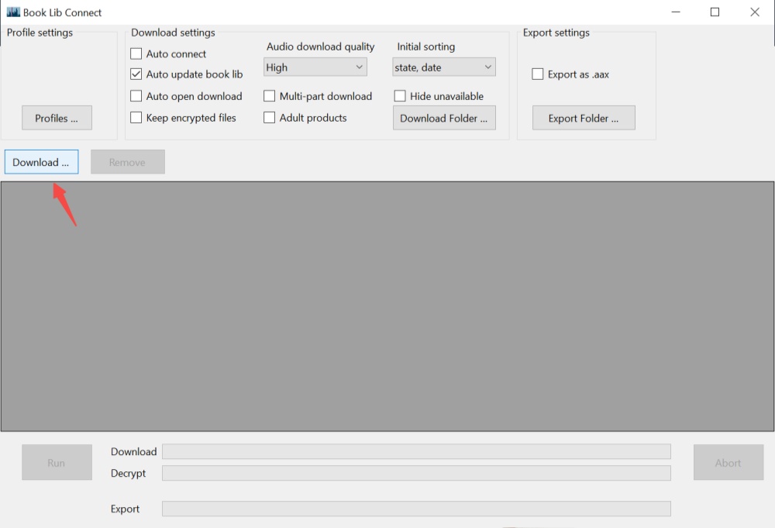Click inside the empty book list area
This screenshot has width=775, height=528.
(387, 306)
